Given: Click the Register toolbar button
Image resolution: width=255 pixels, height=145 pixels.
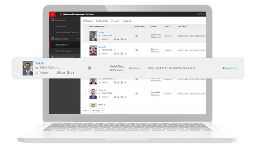Looking at the screenshot, I should coord(88,21).
